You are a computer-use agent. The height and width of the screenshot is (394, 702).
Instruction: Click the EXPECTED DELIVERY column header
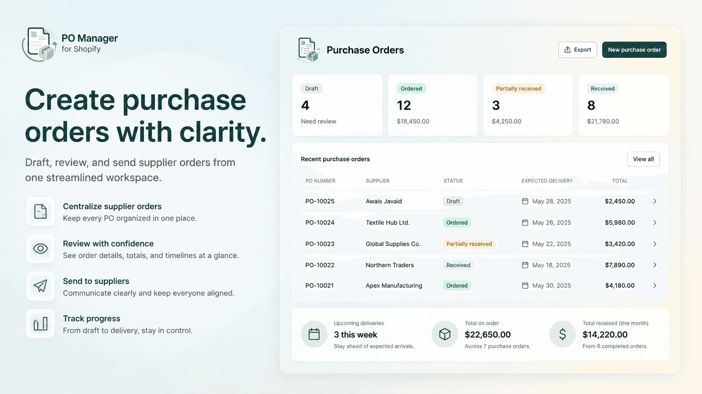point(547,181)
